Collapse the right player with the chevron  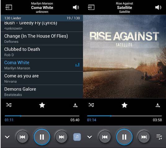click(90, 137)
